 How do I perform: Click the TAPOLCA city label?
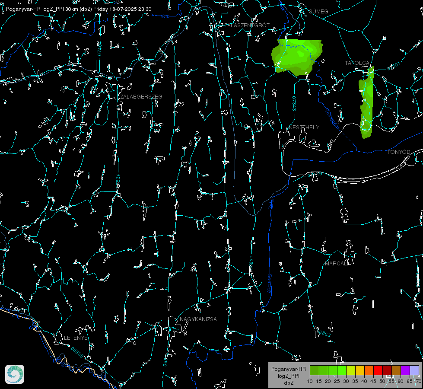pos(357,63)
